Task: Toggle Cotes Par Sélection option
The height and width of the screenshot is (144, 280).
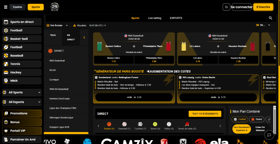Action: [260, 129]
